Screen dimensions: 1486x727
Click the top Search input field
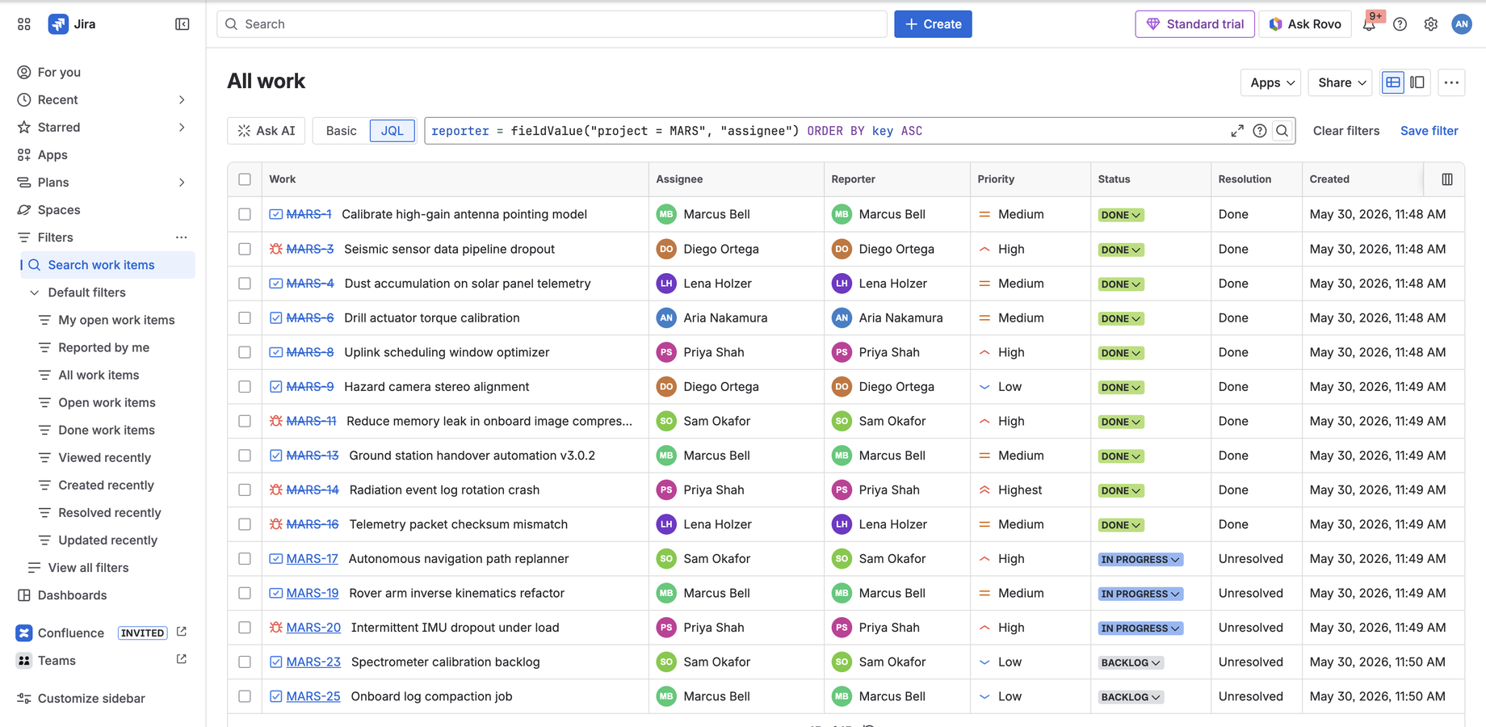[552, 24]
